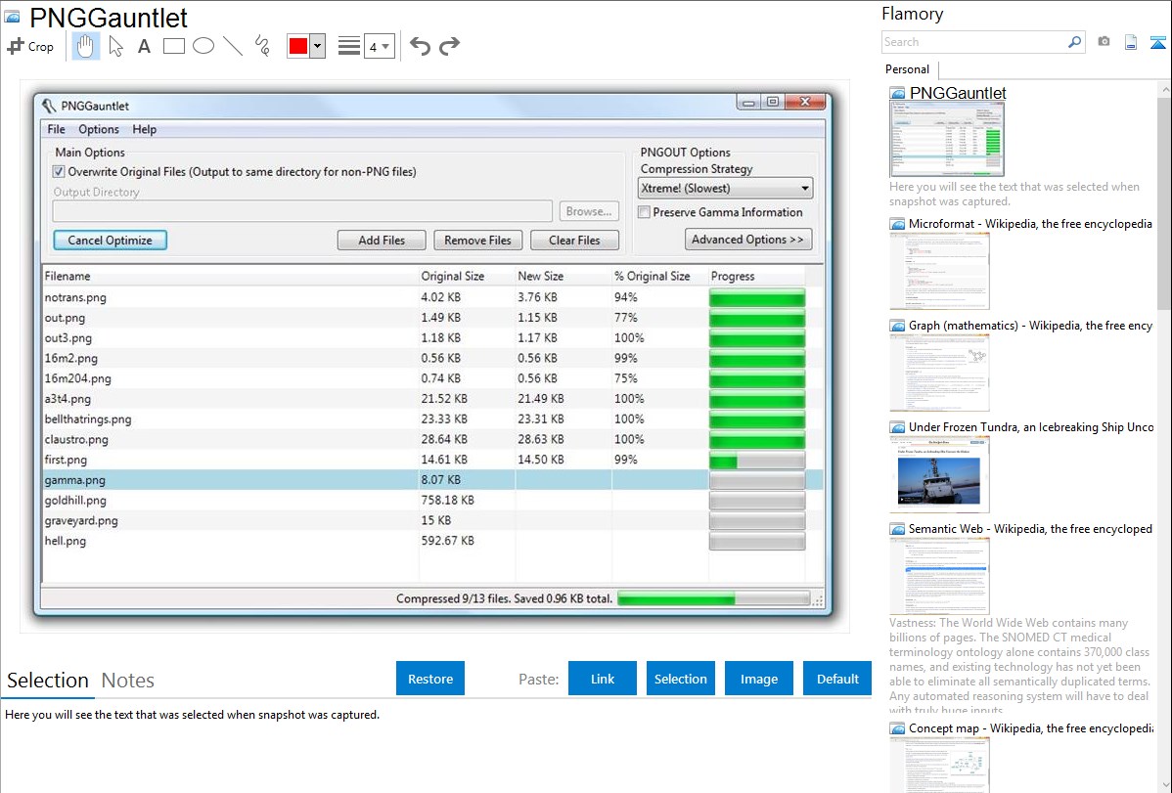Open the Semantic Web snapshot thumbnail
The image size is (1172, 793).
point(939,576)
